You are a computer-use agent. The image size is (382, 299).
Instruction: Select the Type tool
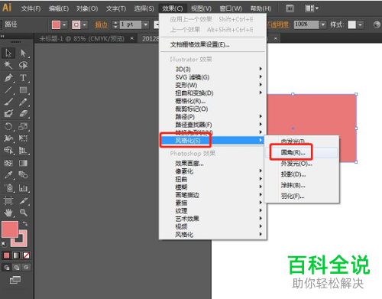[x=24, y=77]
